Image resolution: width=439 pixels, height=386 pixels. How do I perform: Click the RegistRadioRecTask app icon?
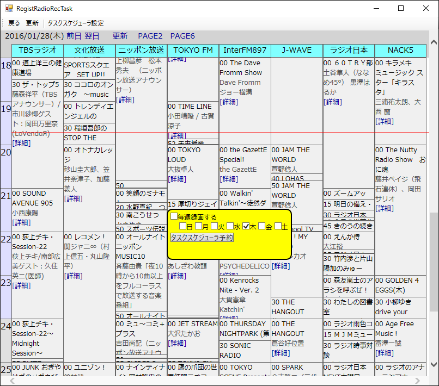9,8
